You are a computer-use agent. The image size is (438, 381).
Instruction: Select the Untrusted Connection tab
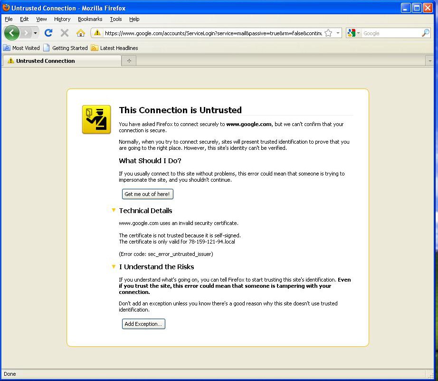[x=62, y=61]
